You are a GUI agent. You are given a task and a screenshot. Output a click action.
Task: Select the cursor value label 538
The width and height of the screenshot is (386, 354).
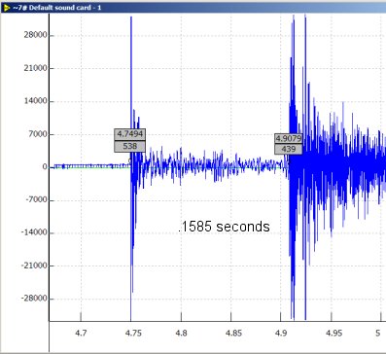(130, 146)
